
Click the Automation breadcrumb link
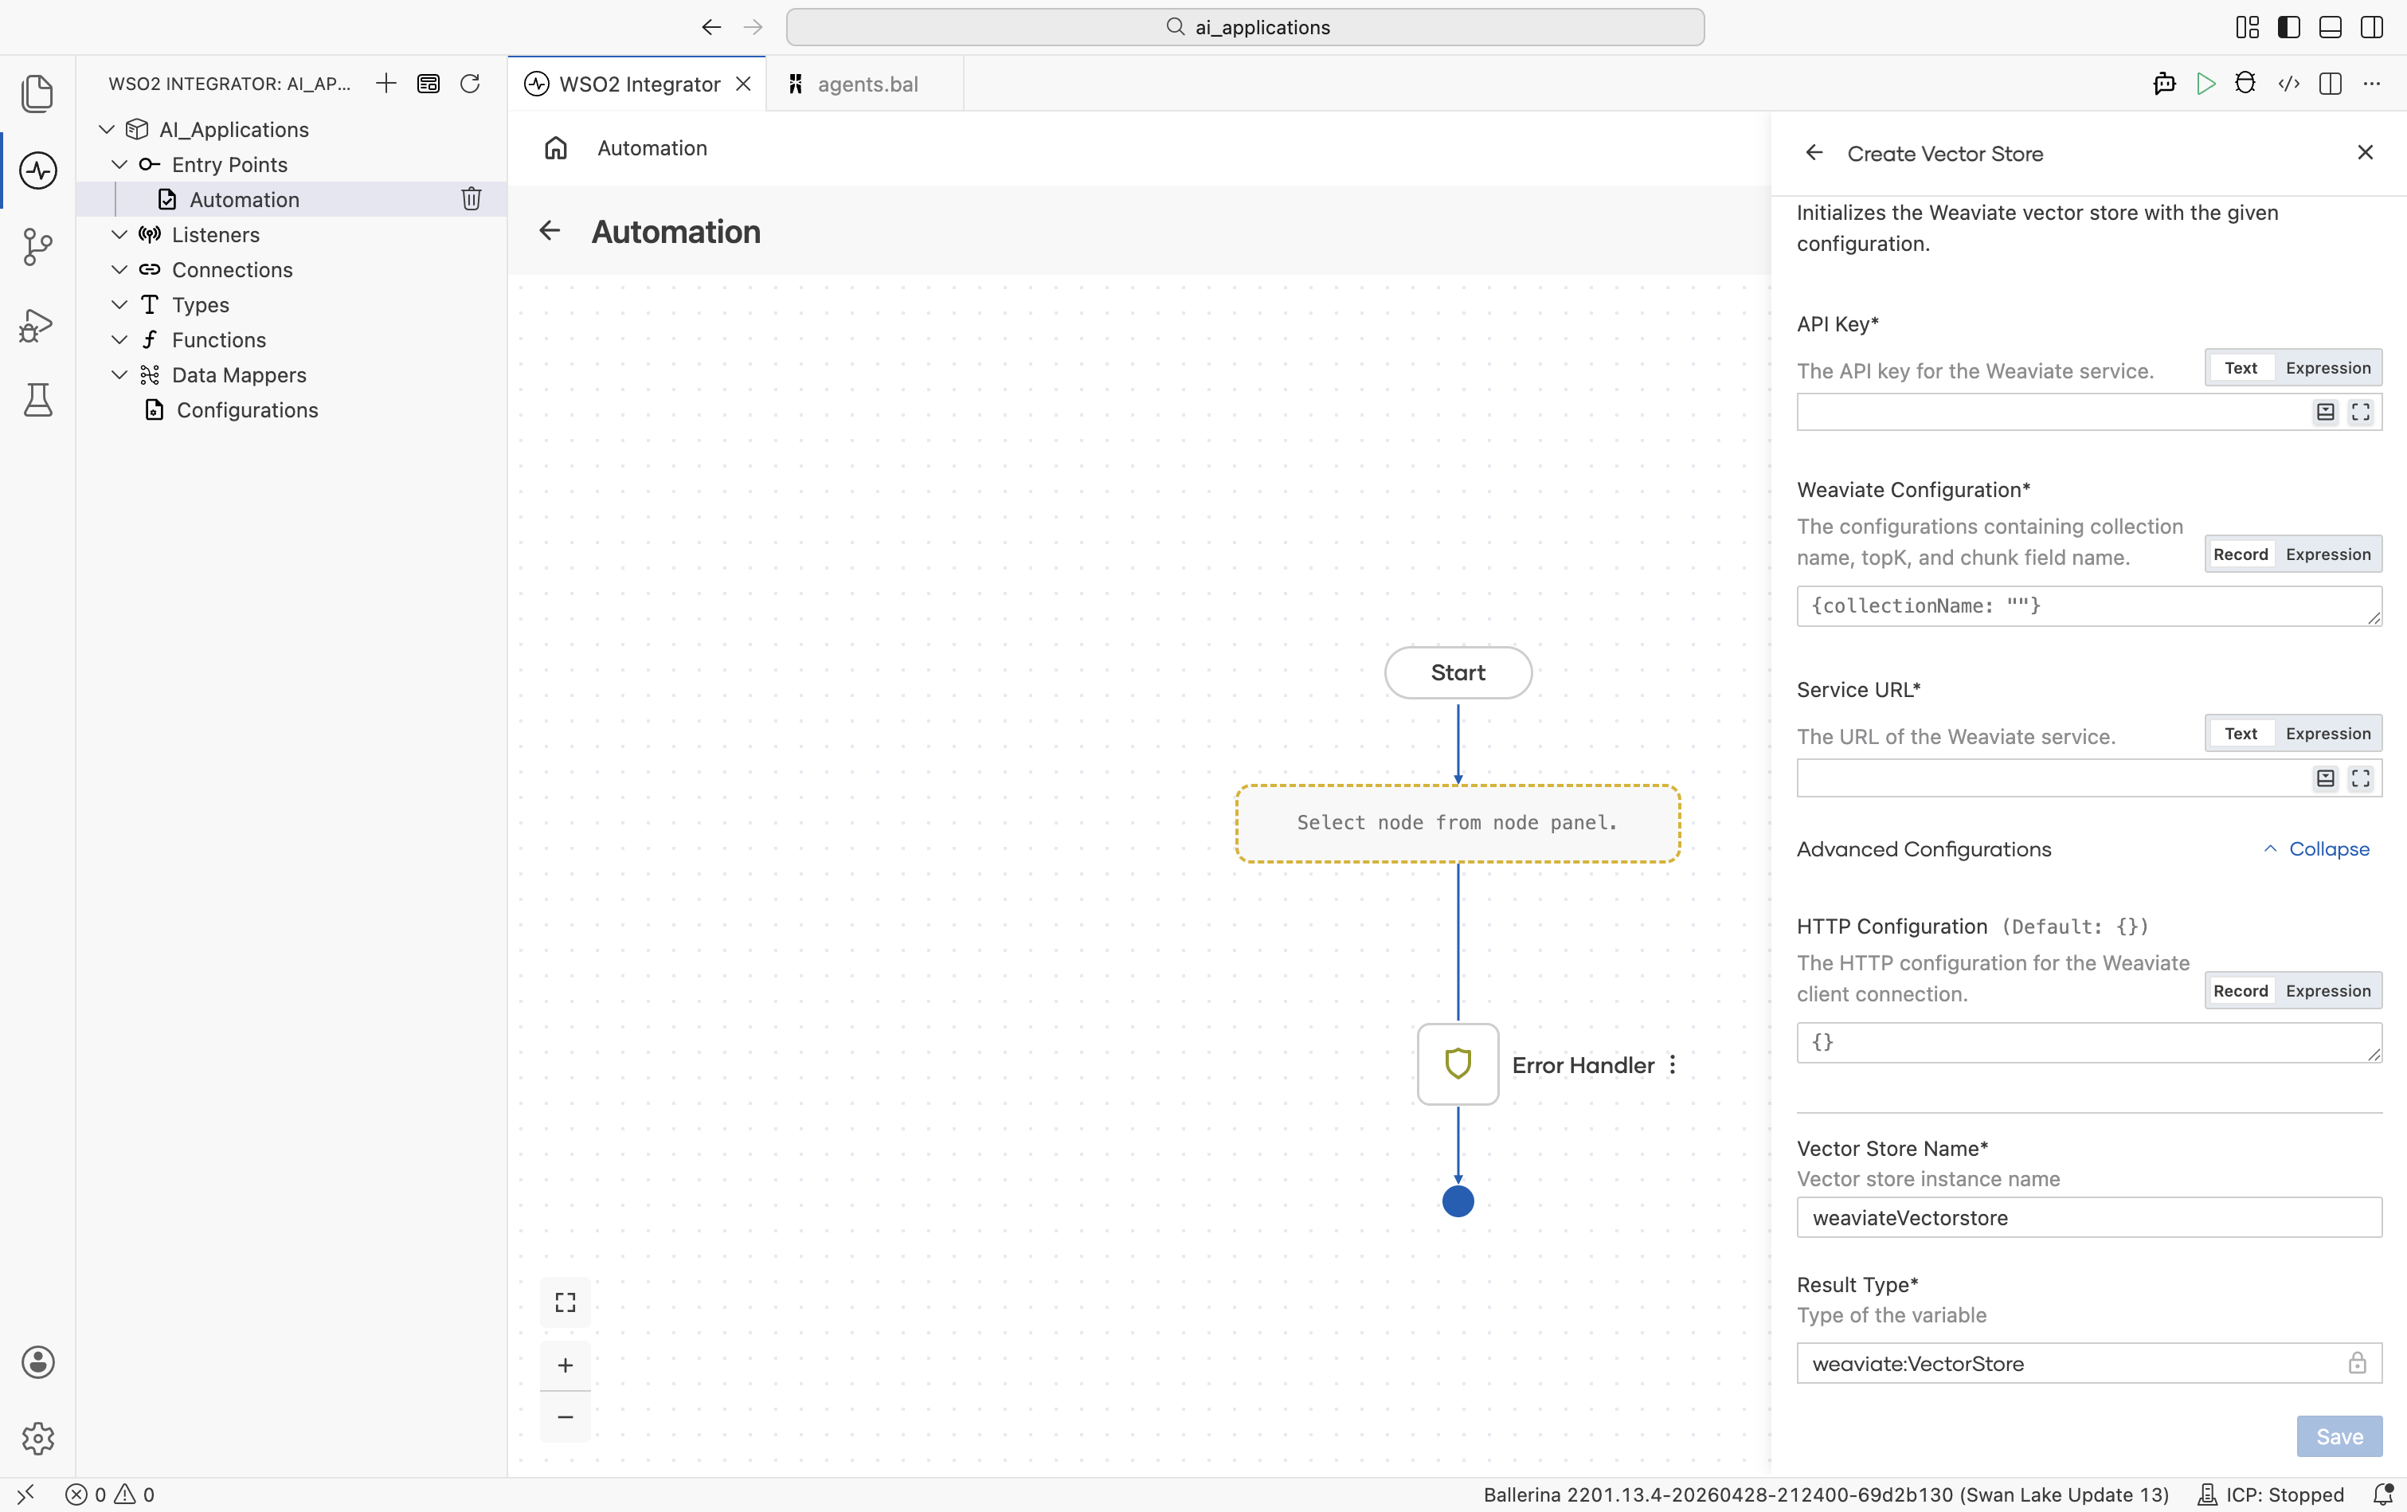(652, 148)
